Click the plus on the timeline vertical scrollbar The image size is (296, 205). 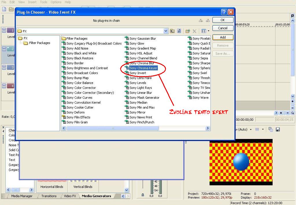293,101
